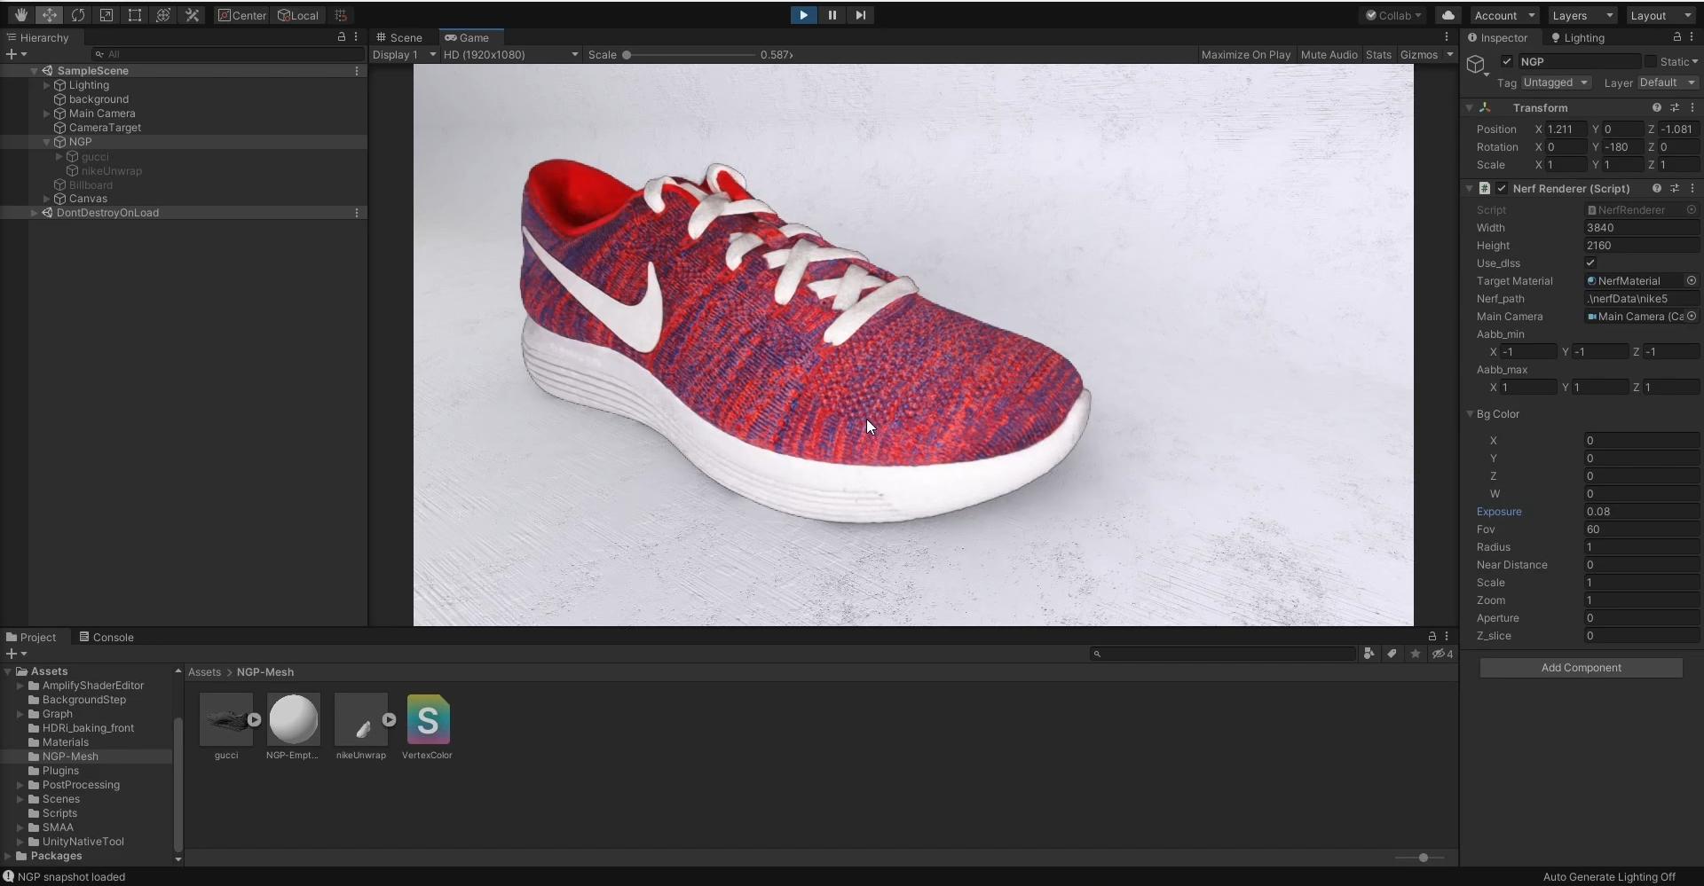
Task: Switch to the Console tab
Action: click(106, 637)
